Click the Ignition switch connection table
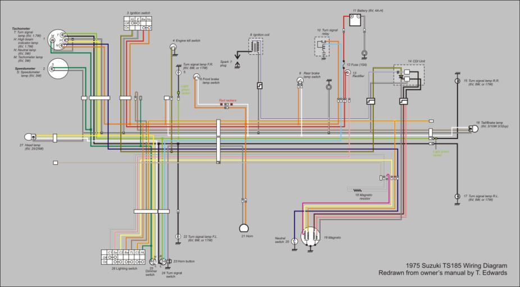 [138, 23]
